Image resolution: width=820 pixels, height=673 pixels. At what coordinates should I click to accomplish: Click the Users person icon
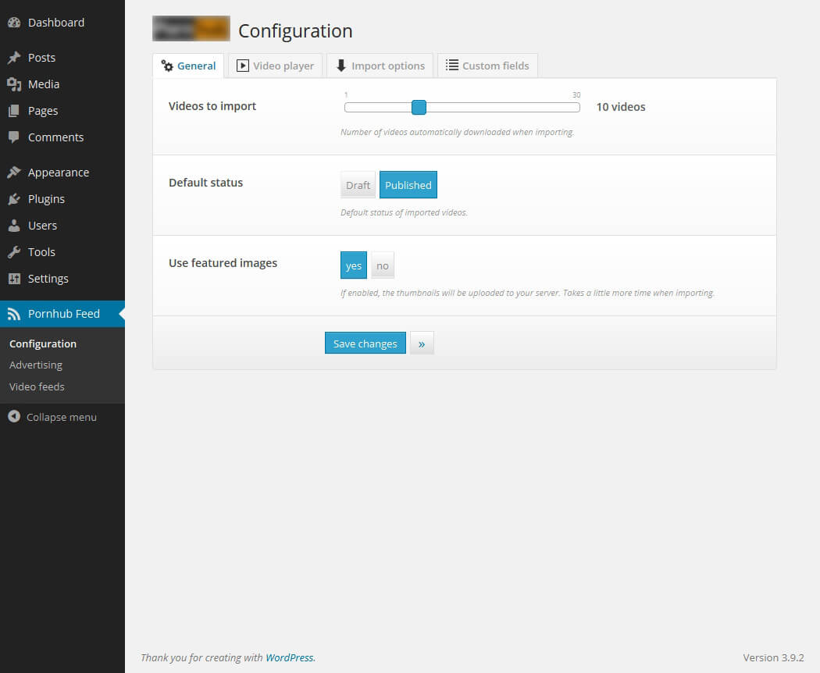(14, 226)
